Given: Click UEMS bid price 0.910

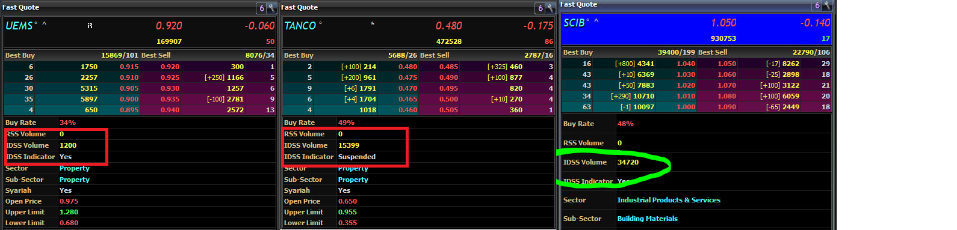Looking at the screenshot, I should coord(129,77).
